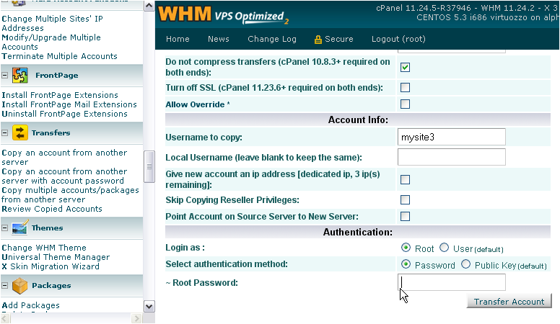Open Add Packages link
560x324 pixels.
coord(31,305)
